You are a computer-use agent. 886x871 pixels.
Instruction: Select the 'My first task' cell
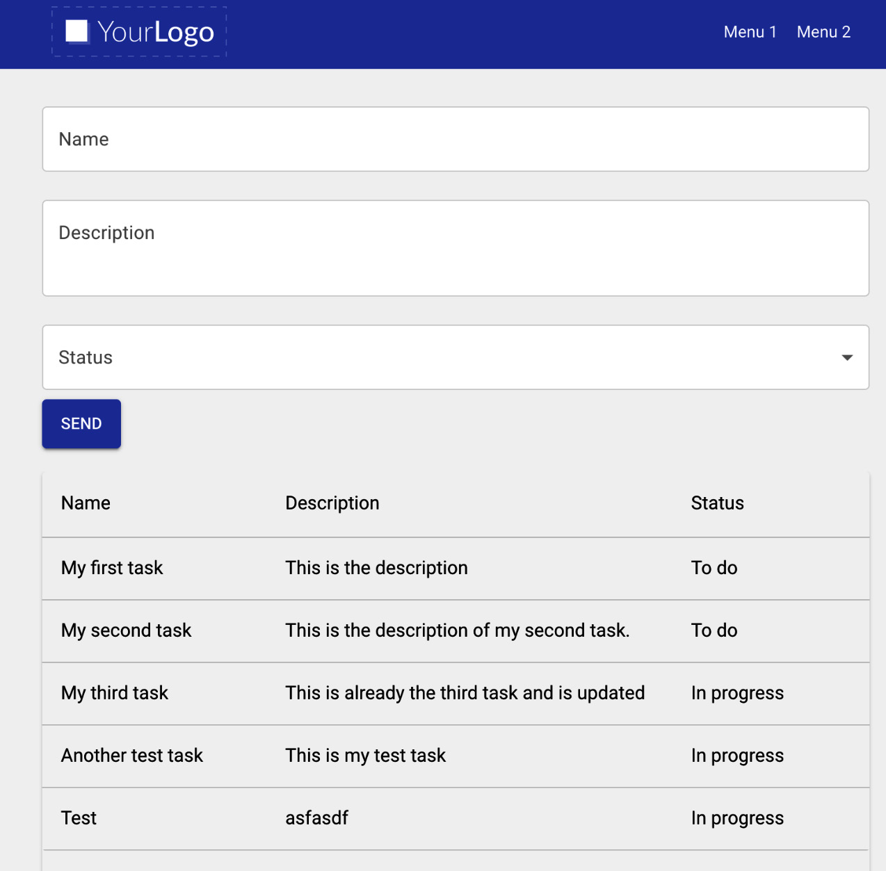112,568
